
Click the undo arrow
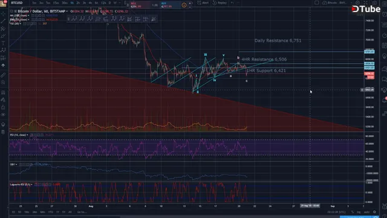[232, 3]
